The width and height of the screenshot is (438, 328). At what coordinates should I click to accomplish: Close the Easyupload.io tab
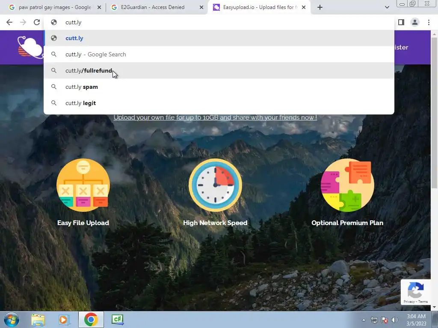point(304,8)
